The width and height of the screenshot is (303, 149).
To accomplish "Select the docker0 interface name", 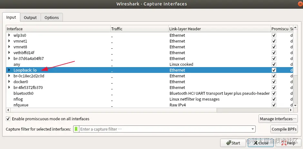I will [x=21, y=82].
